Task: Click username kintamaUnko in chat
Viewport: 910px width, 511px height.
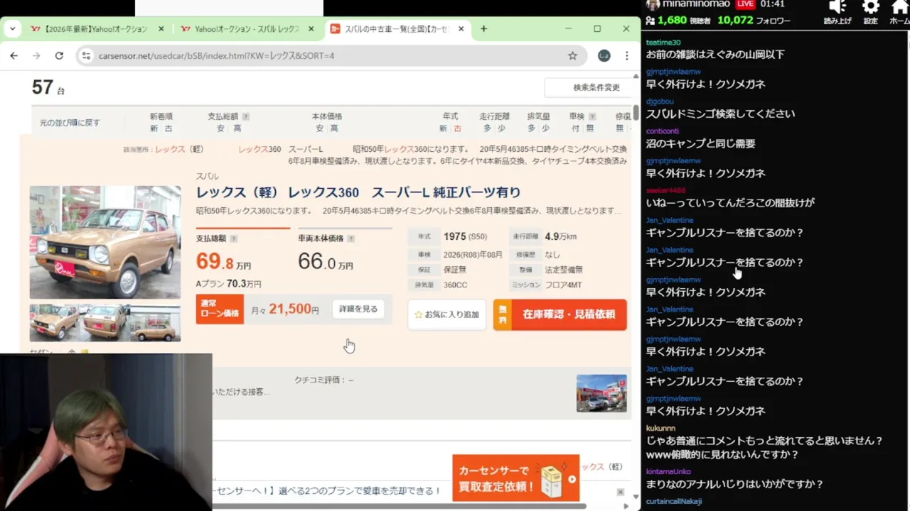Action: [x=668, y=471]
